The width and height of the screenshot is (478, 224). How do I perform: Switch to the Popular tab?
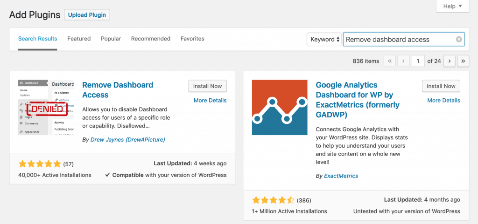coord(111,39)
